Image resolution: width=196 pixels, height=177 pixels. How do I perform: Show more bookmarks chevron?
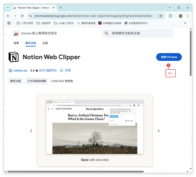point(185,23)
